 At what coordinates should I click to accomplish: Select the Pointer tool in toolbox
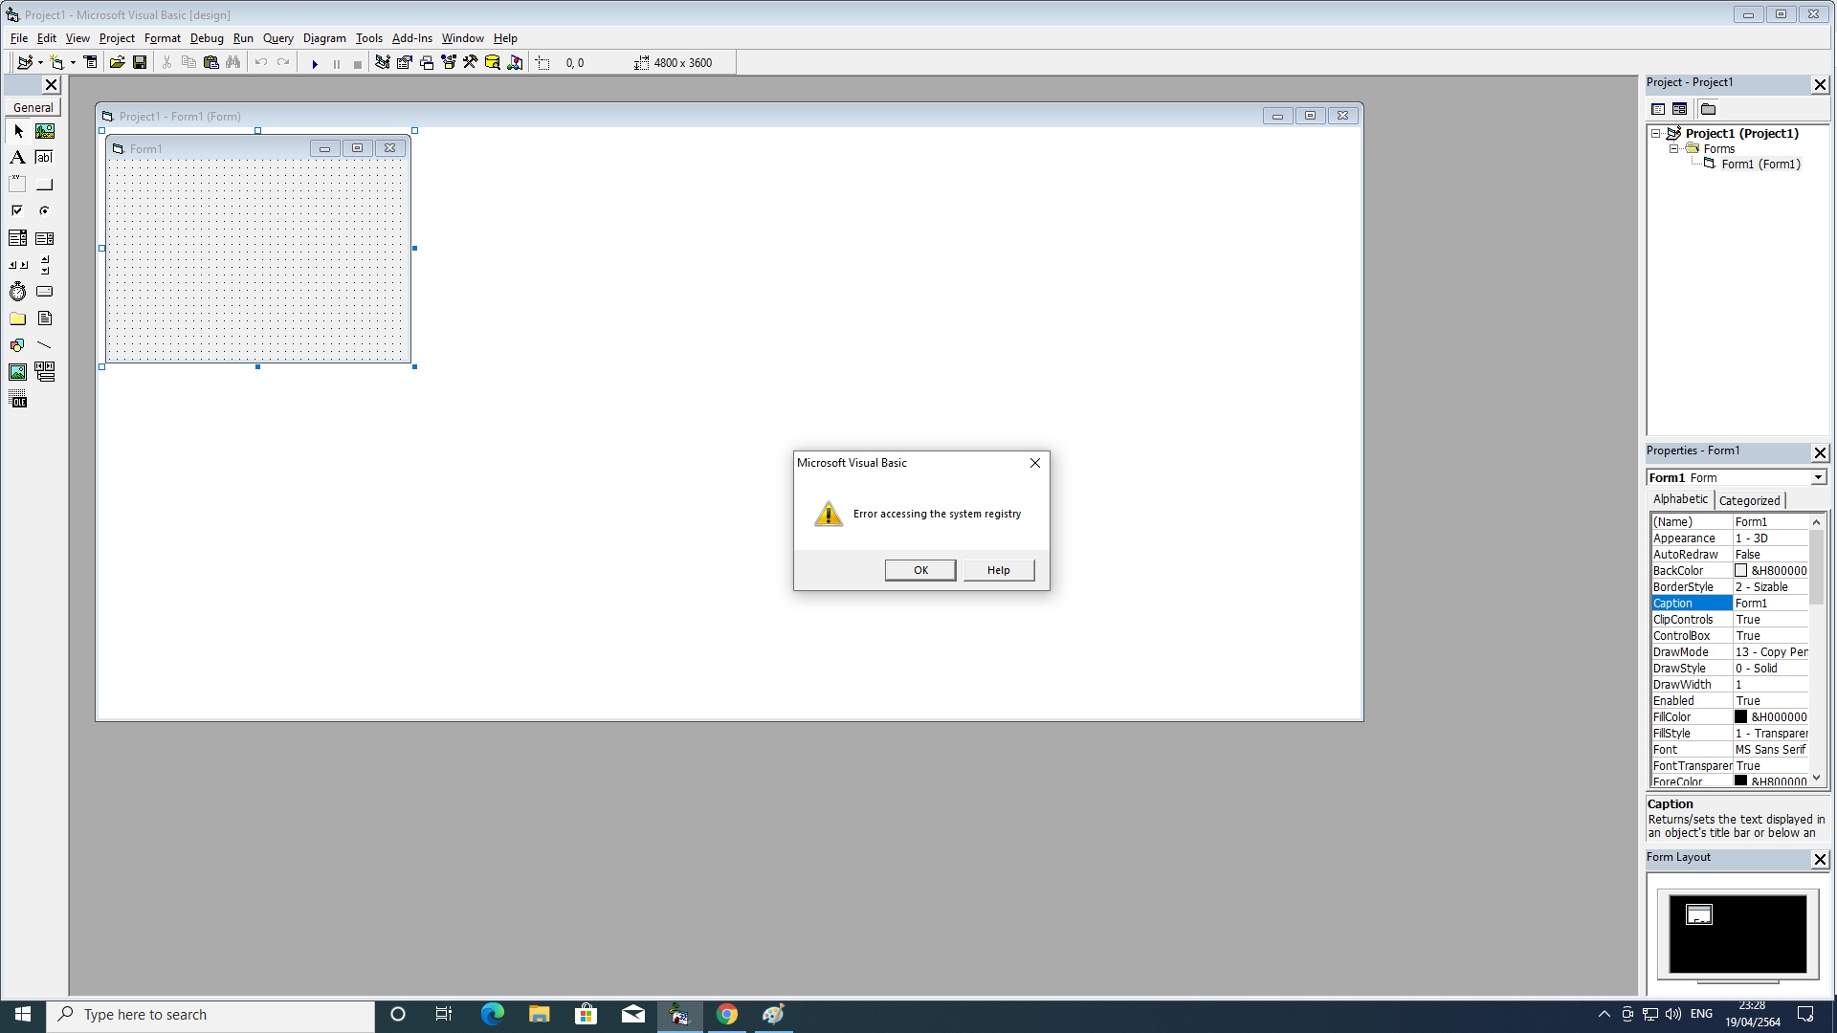tap(18, 131)
